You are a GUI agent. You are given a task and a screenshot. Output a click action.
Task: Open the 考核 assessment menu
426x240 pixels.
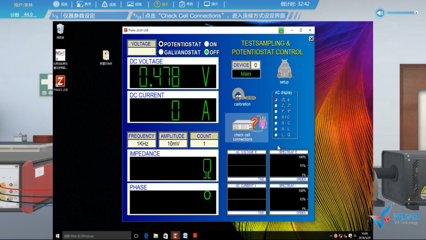point(186,4)
